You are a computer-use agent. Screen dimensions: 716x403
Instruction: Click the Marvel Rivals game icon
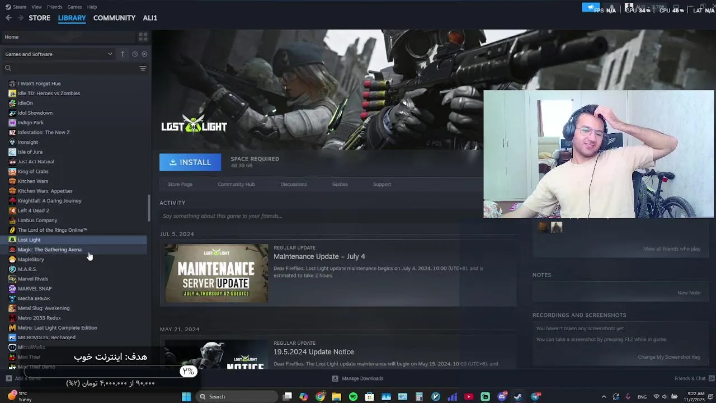12,279
